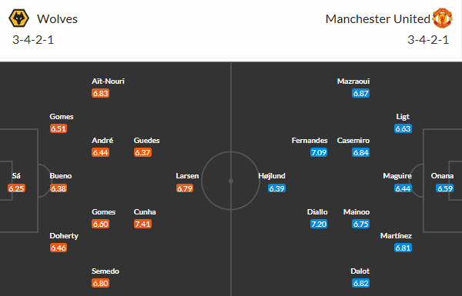Select player Højlund on the pitch
462x296 pixels.
click(272, 176)
